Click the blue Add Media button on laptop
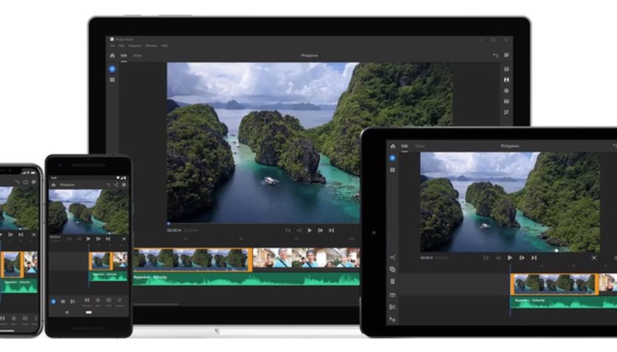 112,69
